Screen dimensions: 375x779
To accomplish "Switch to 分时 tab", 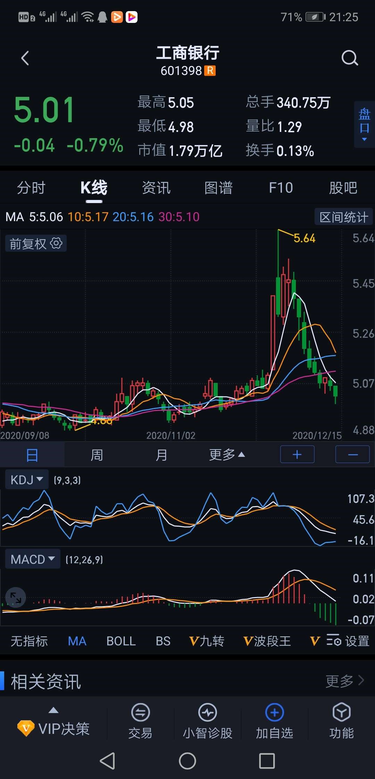I will pyautogui.click(x=31, y=188).
